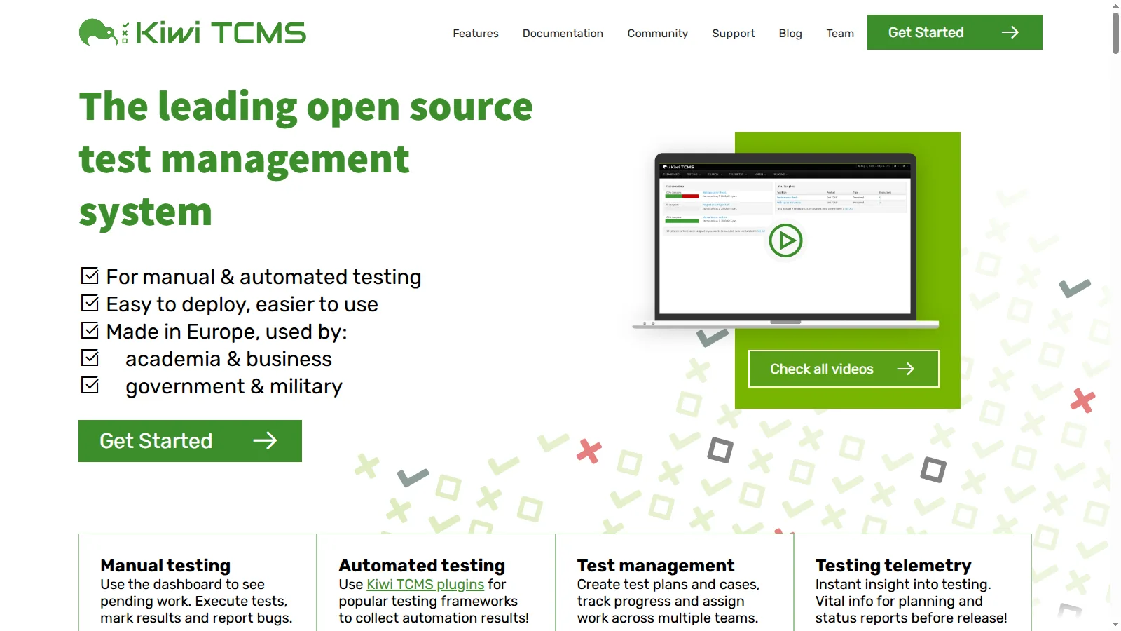This screenshot has height=631, width=1121.
Task: Open Check all videos
Action: (844, 369)
